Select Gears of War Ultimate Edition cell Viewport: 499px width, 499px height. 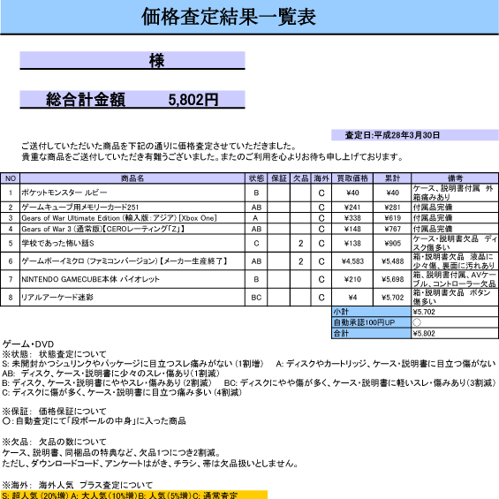point(132,218)
